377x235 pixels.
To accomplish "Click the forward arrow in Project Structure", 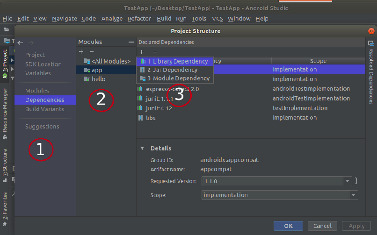I will point(31,43).
